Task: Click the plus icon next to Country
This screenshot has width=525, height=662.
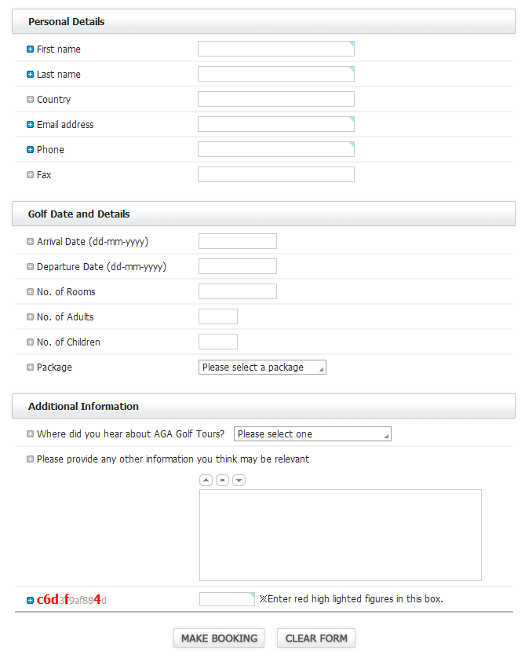Action: pyautogui.click(x=31, y=100)
